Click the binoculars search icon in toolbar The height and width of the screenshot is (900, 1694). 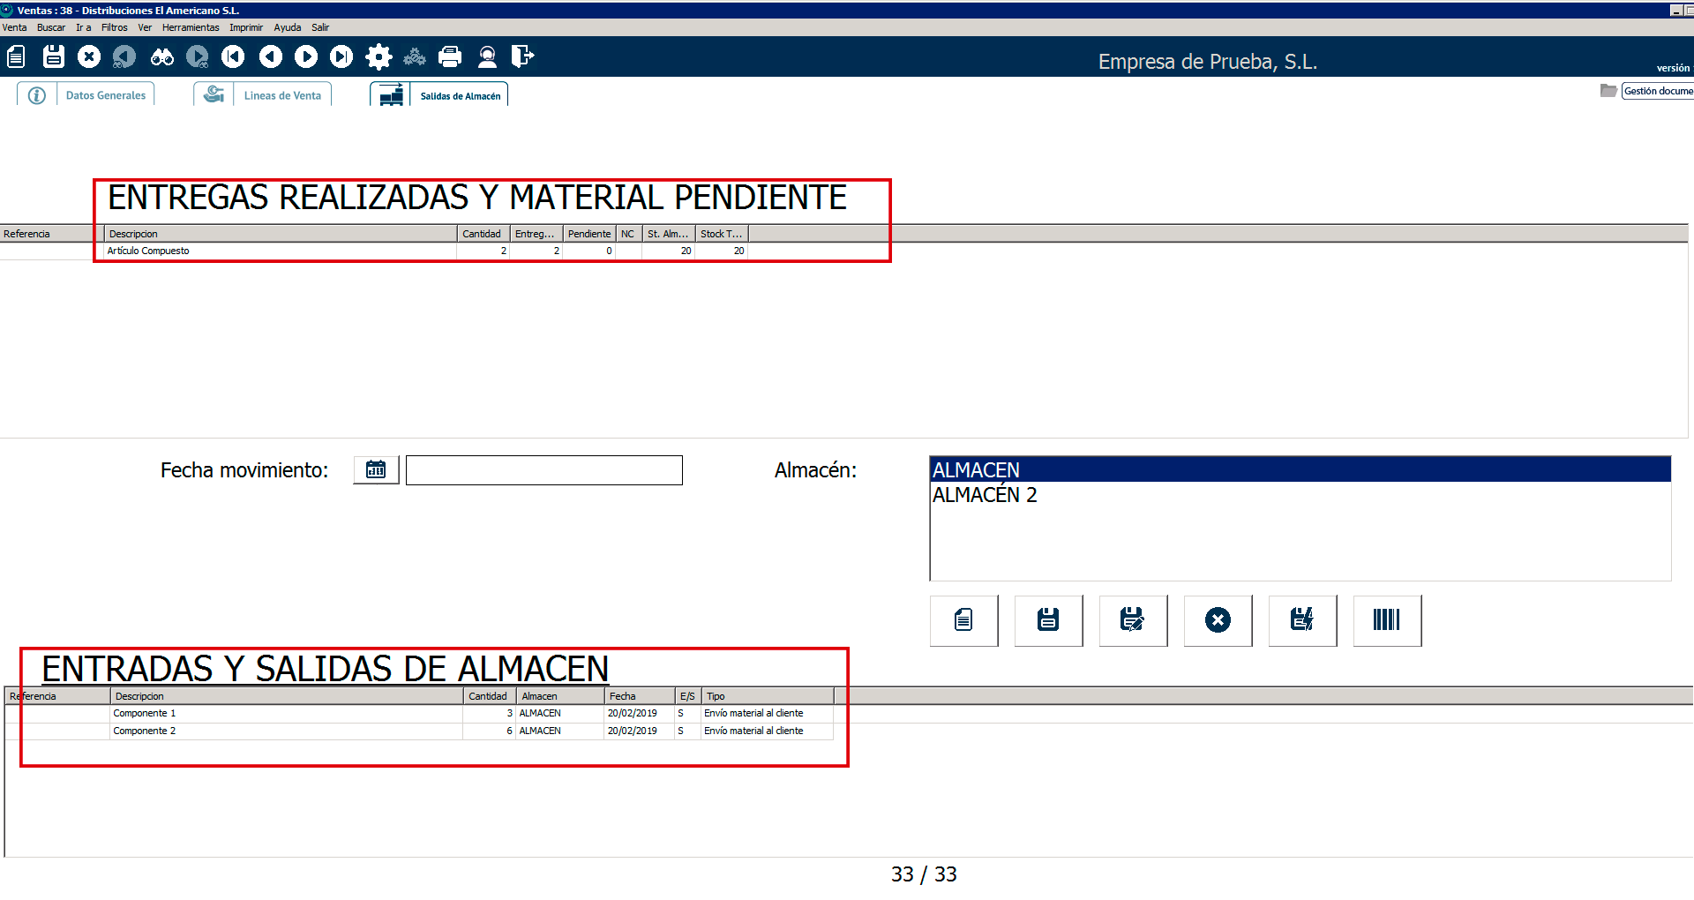coord(162,57)
